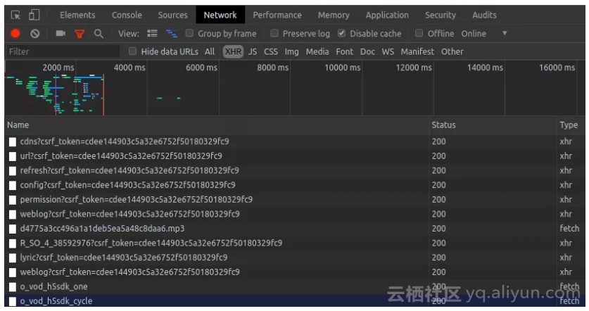Viewport: 589px width, 311px height.
Task: Switch to the Application tab
Action: (x=387, y=15)
